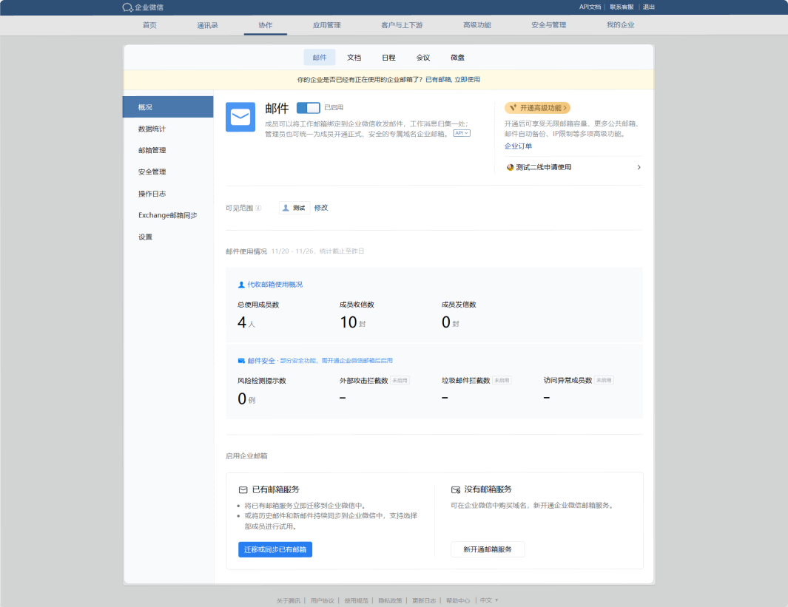This screenshot has width=788, height=607.
Task: Click the 新开通邮箱服务 button
Action: (487, 549)
